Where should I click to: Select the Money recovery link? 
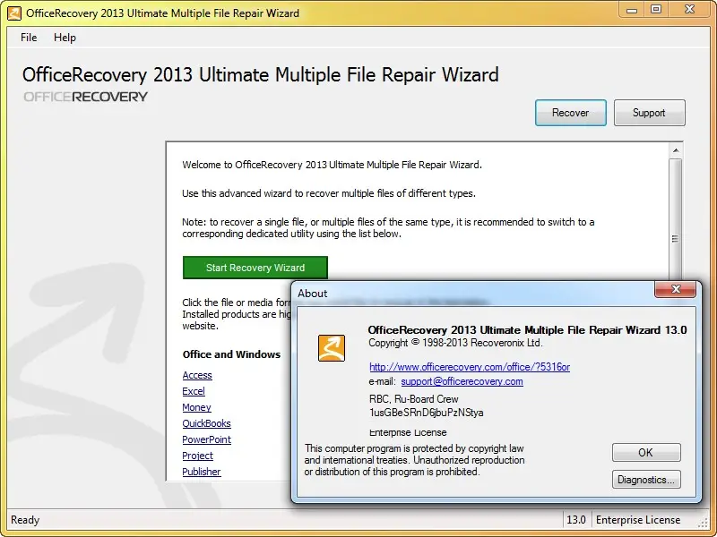click(196, 407)
